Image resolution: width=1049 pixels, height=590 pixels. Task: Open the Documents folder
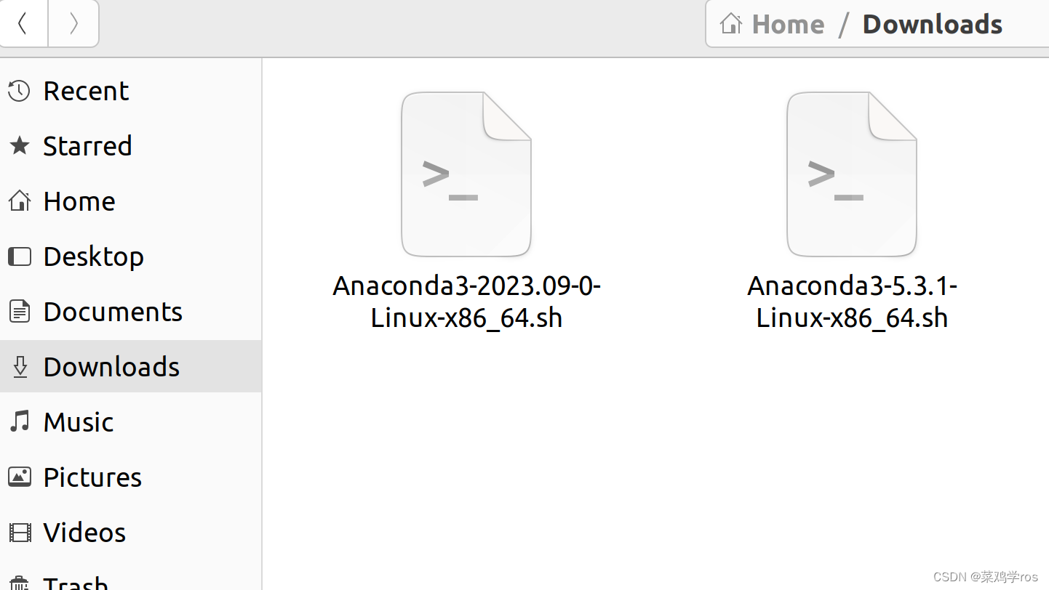pyautogui.click(x=113, y=311)
